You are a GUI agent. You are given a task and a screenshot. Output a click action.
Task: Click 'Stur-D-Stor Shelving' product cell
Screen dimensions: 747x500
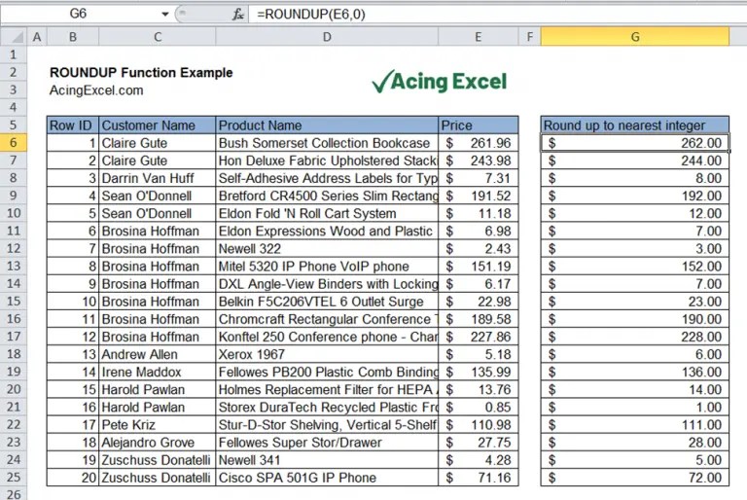point(327,425)
